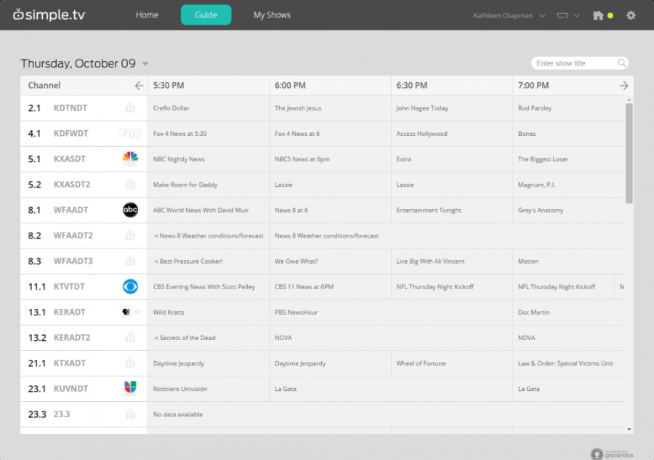
Task: Click the CBS eye logo for KTVTDT
Action: click(129, 286)
